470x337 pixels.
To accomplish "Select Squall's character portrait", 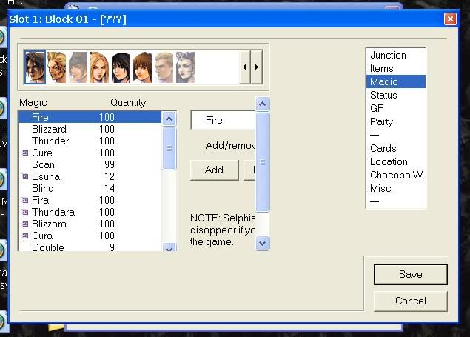I will pos(35,67).
